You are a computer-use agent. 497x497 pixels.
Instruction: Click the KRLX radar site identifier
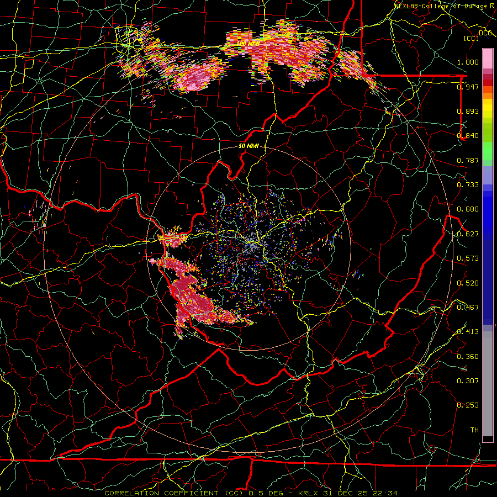click(x=309, y=493)
